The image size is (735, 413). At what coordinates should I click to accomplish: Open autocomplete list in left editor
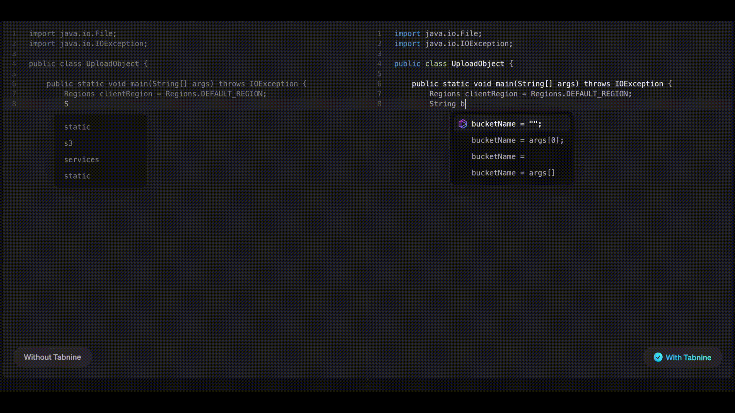(100, 151)
